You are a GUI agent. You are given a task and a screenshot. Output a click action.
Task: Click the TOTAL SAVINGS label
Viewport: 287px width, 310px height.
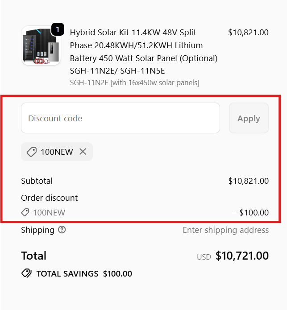click(x=67, y=273)
